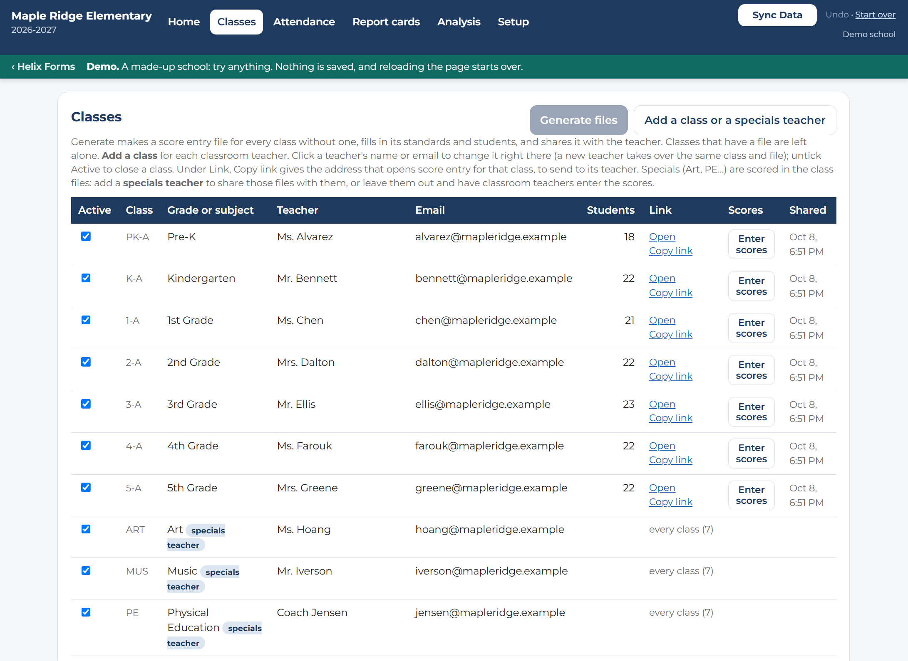The width and height of the screenshot is (908, 661).
Task: Open the 3rd Grade file link
Action: point(662,404)
